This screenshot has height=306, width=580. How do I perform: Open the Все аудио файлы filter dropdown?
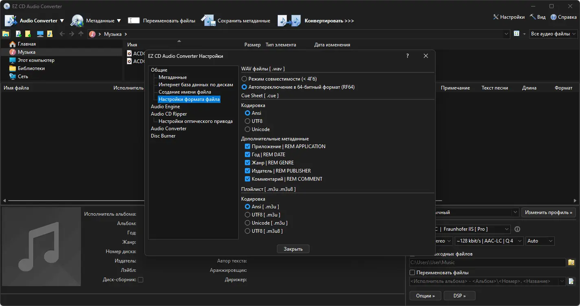coord(554,34)
